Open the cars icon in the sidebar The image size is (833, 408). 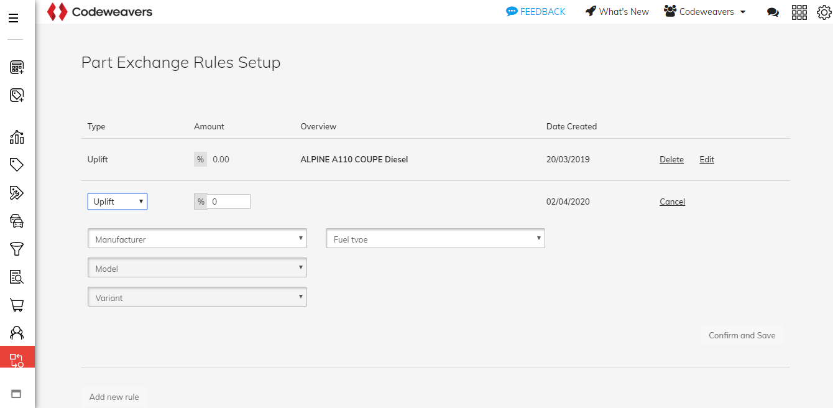pyautogui.click(x=17, y=221)
